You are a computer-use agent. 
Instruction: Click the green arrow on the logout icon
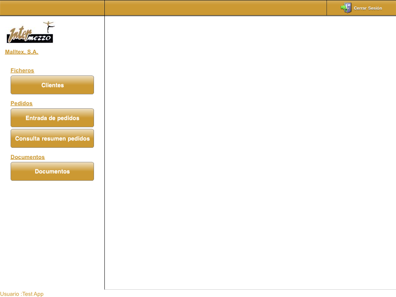tap(343, 7)
